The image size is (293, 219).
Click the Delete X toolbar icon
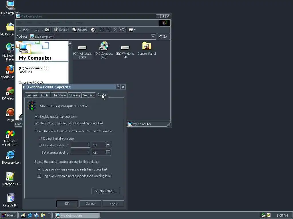[x=115, y=30]
